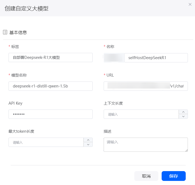Close the 创建自定义大模型 dialog
Viewport: 195px width, 185px height.
click(x=190, y=4)
